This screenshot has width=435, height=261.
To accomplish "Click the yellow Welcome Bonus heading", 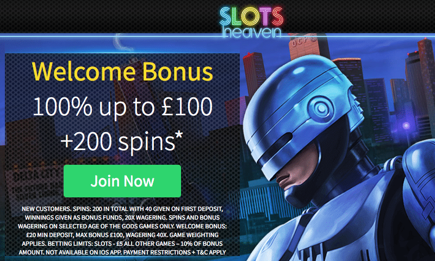I will [x=122, y=72].
